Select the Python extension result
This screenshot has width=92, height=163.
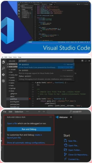tap(46, 78)
